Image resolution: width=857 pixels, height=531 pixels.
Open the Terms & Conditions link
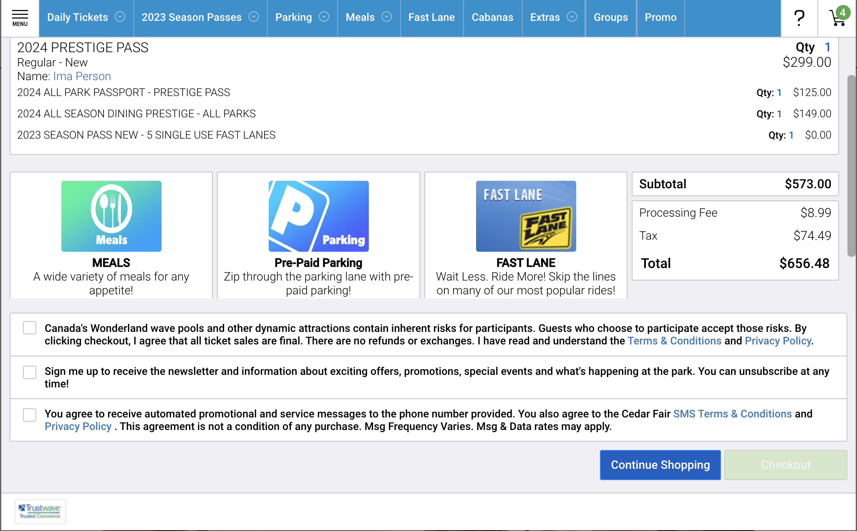[674, 341]
